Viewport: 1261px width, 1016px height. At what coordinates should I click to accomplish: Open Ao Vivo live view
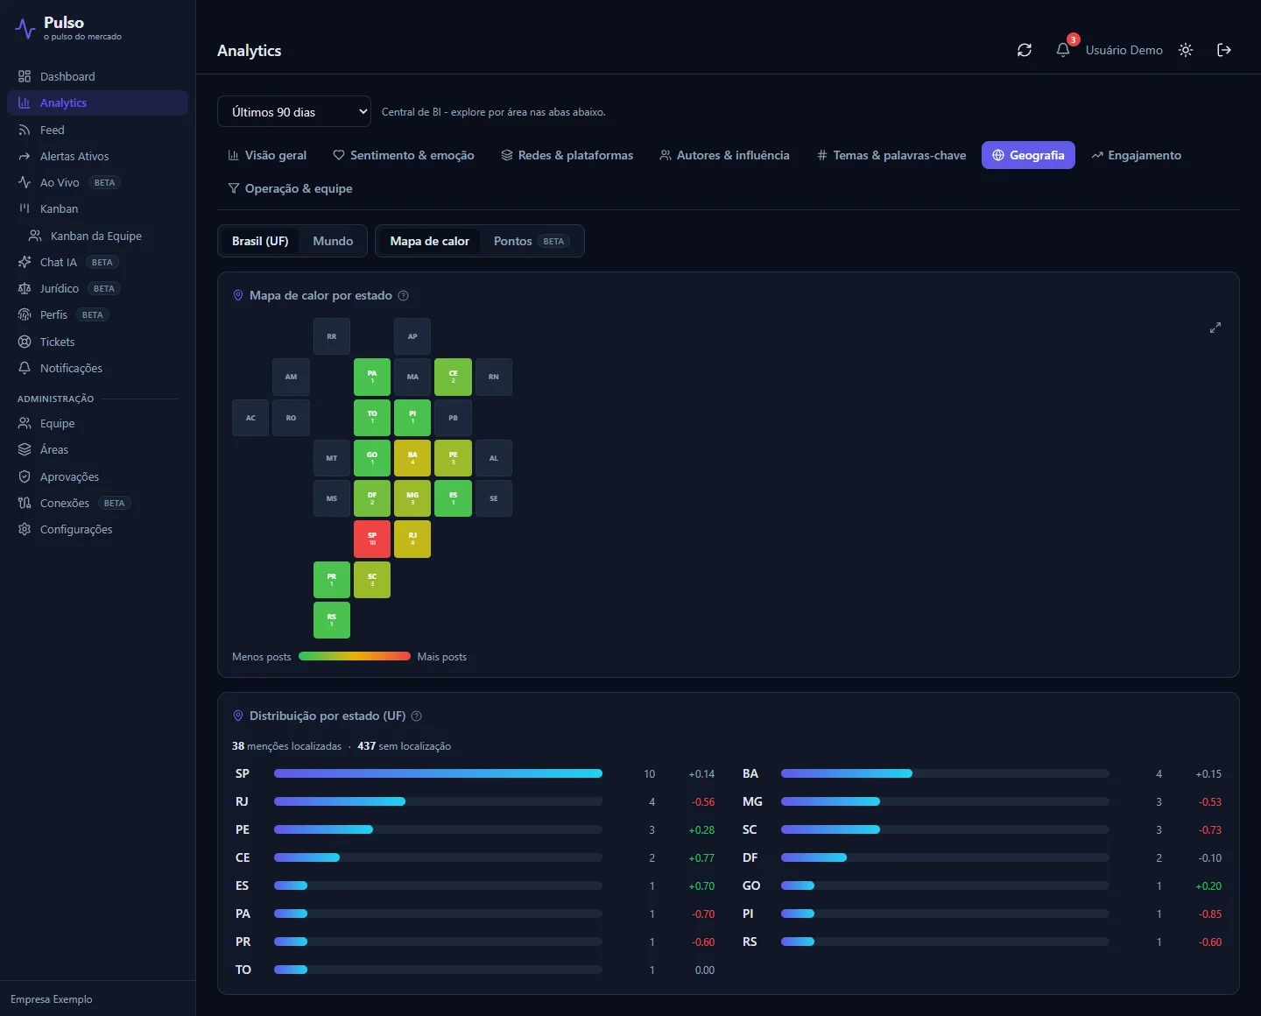coord(97,182)
